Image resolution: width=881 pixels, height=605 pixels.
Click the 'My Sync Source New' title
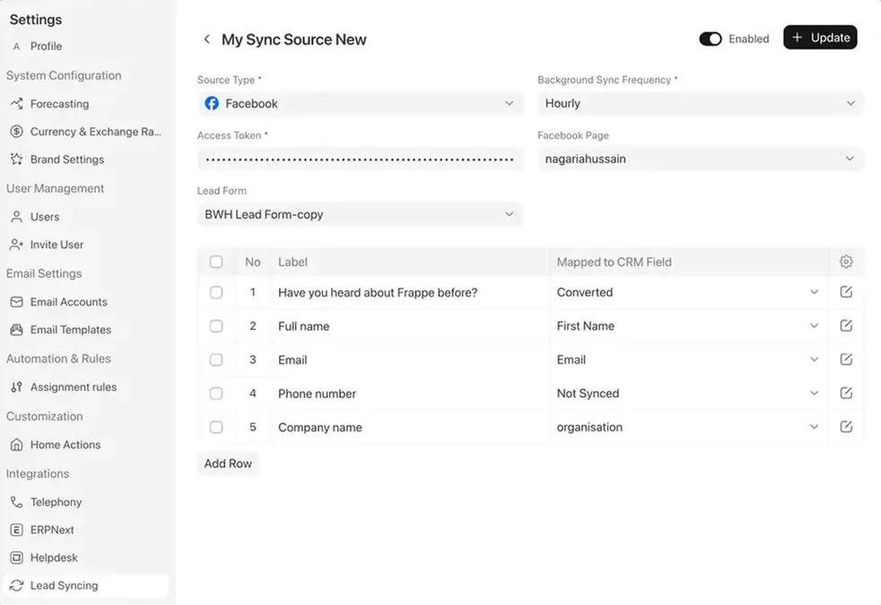pyautogui.click(x=294, y=39)
